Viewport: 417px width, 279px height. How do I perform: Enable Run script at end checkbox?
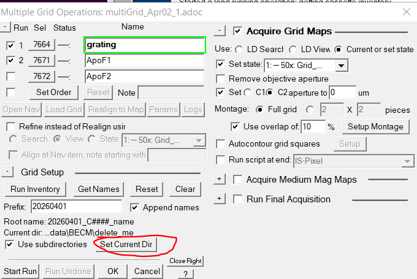click(x=220, y=160)
